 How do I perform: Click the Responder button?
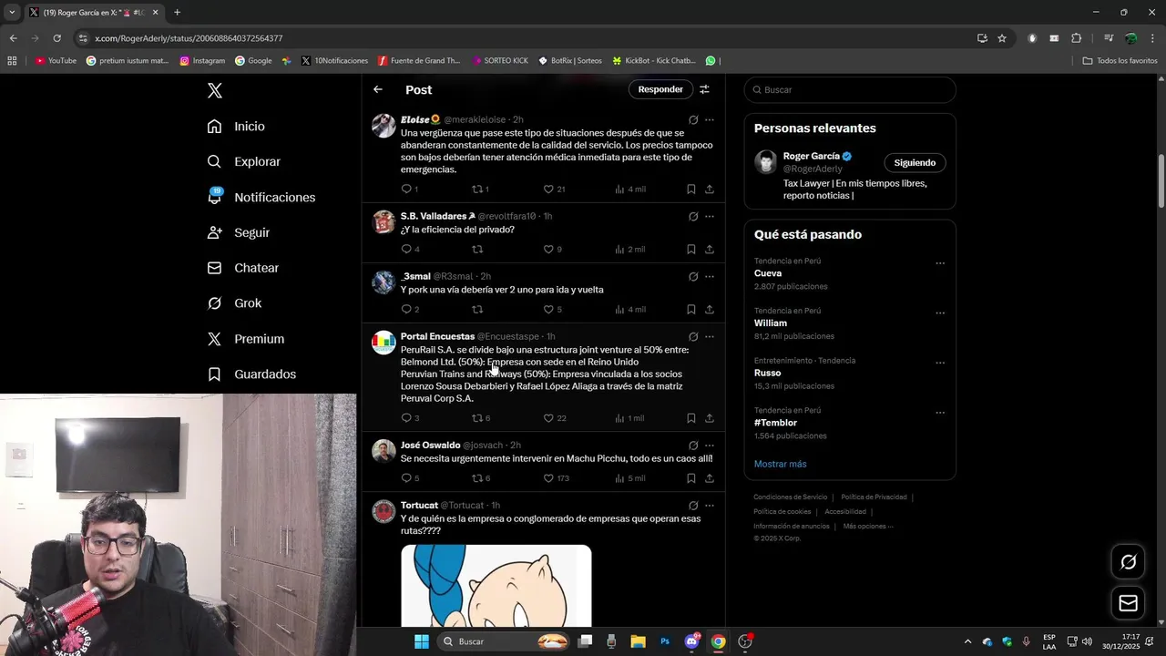point(660,89)
